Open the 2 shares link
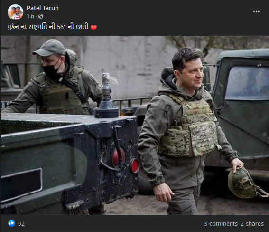The width and height of the screenshot is (269, 232). (x=252, y=224)
